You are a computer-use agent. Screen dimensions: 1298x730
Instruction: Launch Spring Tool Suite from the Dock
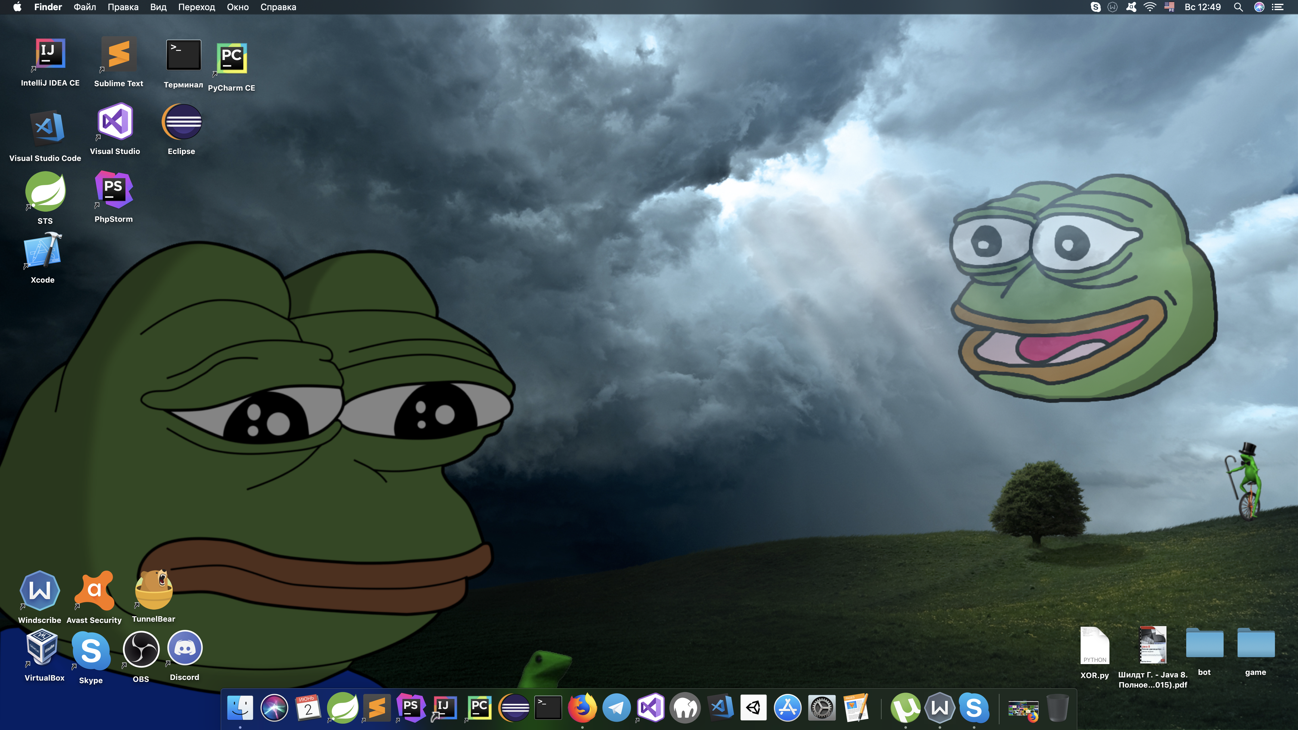343,708
